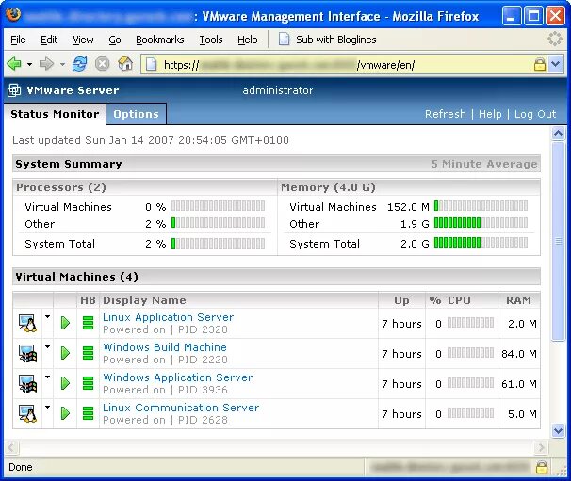The image size is (571, 481).
Task: Click the power state play icon for Linux Application Server
Action: tap(65, 323)
